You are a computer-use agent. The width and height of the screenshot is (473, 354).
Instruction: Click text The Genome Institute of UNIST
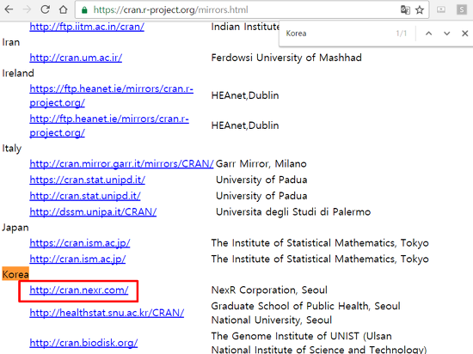pos(285,336)
